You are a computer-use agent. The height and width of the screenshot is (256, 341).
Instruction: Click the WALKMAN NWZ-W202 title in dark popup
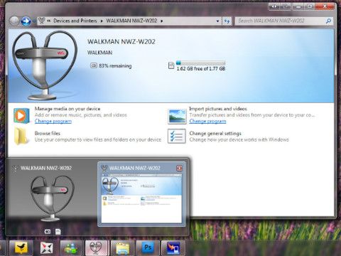coord(46,168)
